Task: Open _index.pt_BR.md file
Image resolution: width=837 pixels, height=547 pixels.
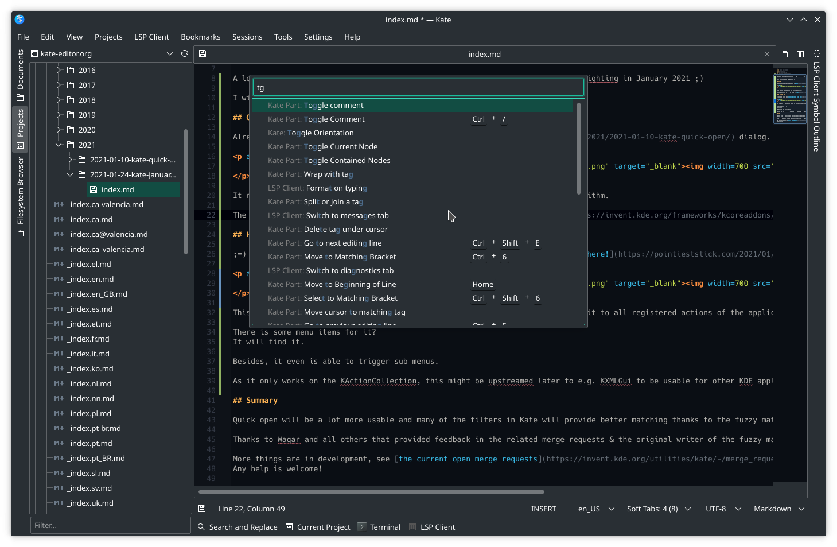Action: coord(96,458)
